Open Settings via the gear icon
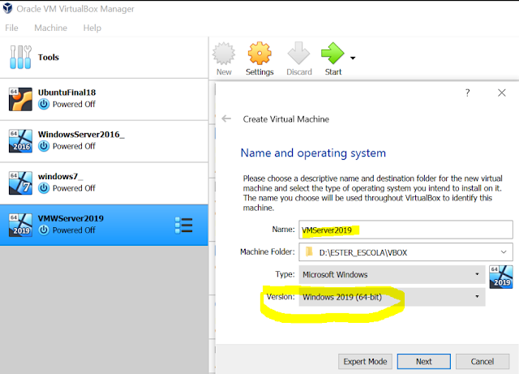The width and height of the screenshot is (519, 374). point(259,53)
